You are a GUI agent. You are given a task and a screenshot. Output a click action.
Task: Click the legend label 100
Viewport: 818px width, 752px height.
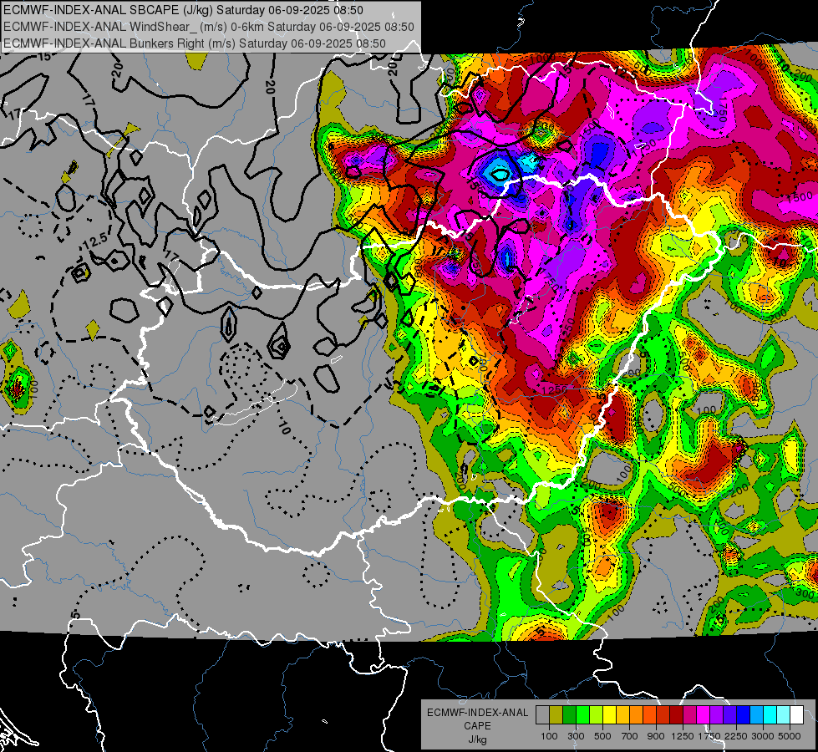[x=549, y=736]
